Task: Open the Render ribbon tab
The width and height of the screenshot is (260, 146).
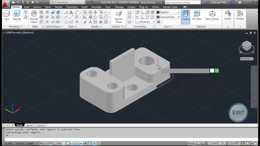Action: click(59, 7)
